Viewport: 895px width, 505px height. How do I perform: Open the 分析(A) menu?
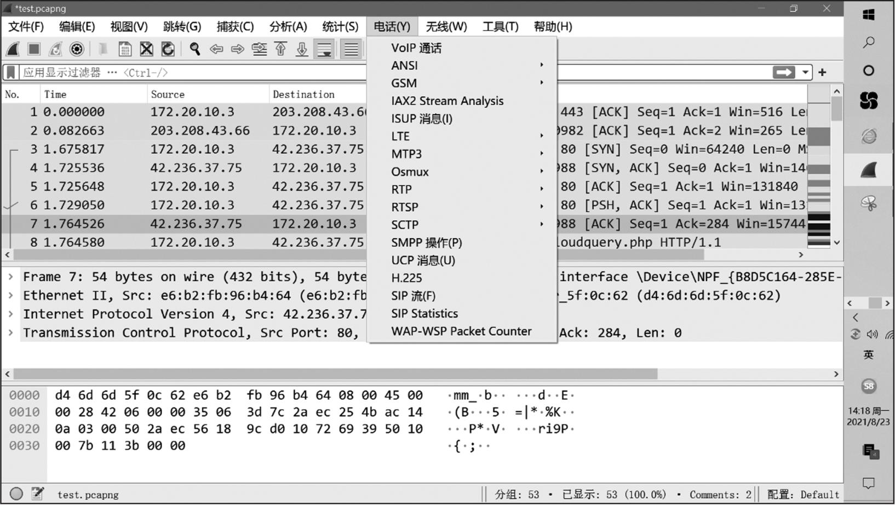pos(288,26)
